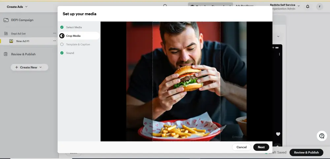330x159 pixels.
Task: Collapse the panel chevron above the phone preview
Action: tap(278, 36)
